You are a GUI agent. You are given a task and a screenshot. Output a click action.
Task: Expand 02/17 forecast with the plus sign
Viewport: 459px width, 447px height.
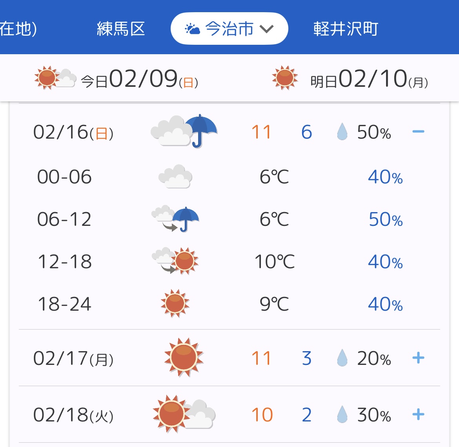point(418,358)
